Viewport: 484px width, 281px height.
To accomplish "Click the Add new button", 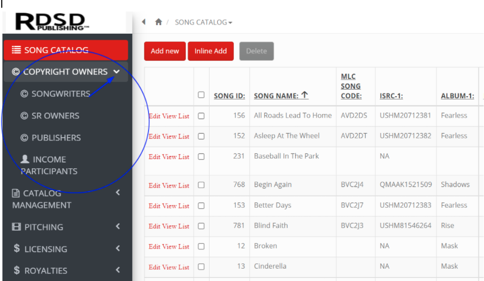I will coord(165,51).
